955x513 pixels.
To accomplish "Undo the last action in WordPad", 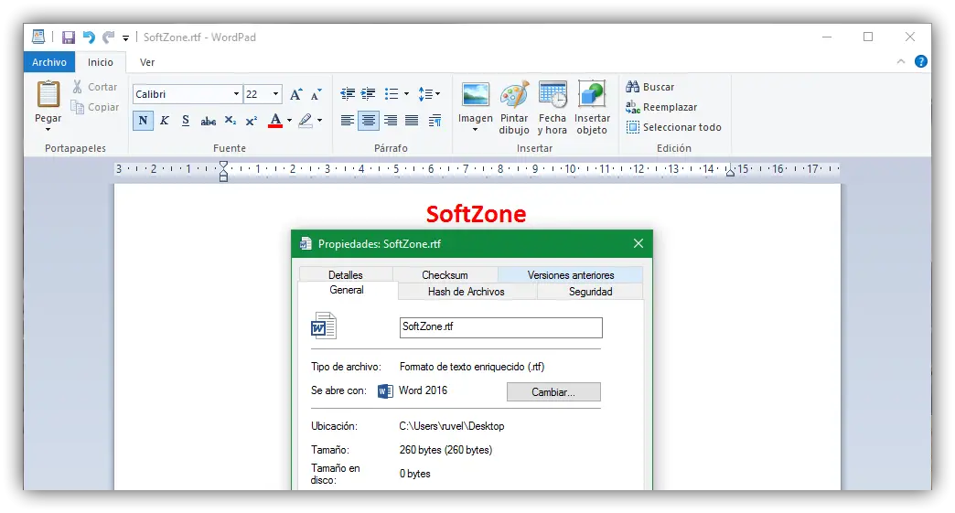I will tap(89, 37).
